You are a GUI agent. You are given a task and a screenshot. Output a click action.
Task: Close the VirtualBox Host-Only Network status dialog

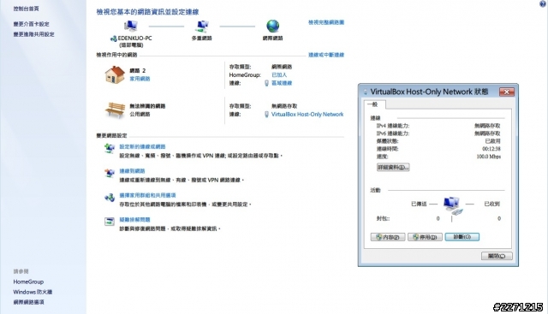click(x=507, y=92)
